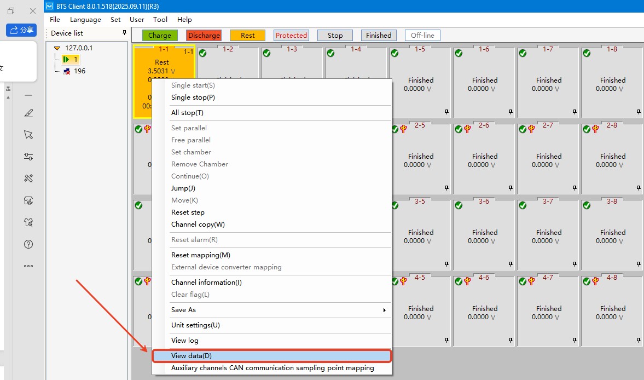Screen dimensions: 644x380
Task: Click the green checkmark on channel 1-8
Action: pyautogui.click(x=587, y=53)
